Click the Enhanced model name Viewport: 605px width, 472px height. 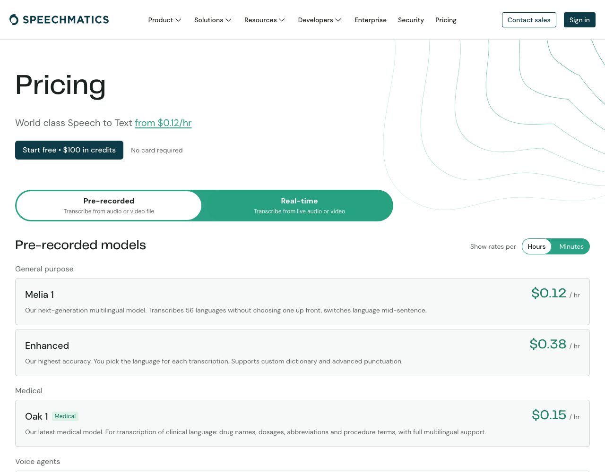click(x=47, y=346)
